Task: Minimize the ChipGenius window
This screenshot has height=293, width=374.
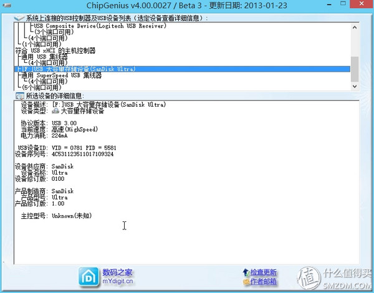Action: (x=329, y=4)
